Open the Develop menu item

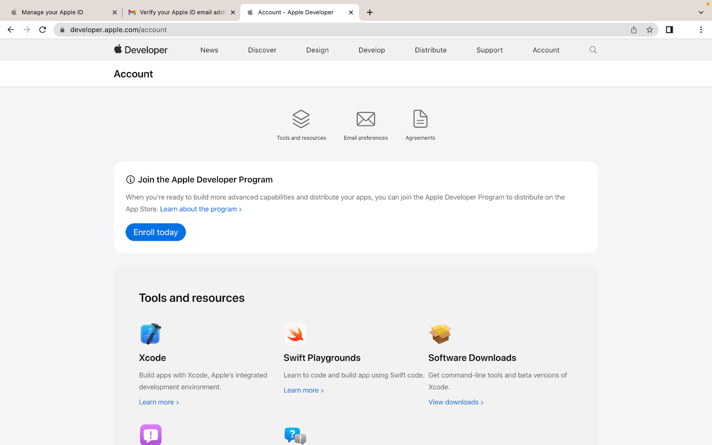pos(372,50)
